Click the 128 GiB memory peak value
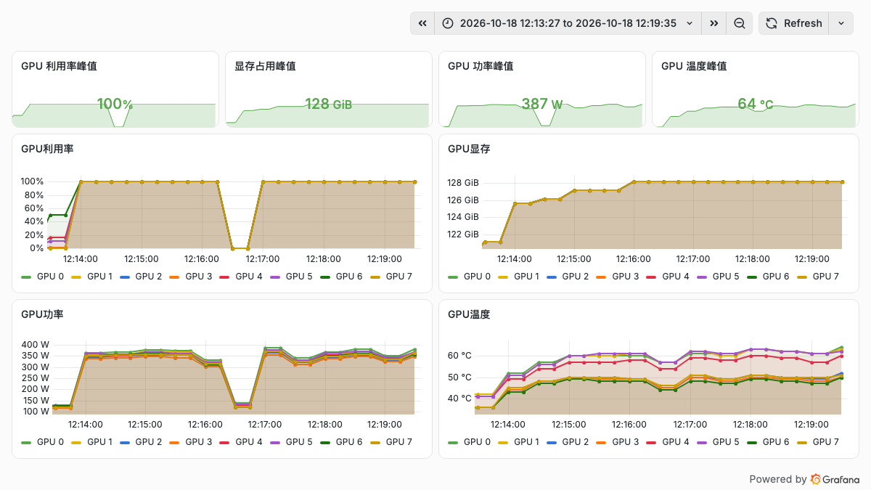 tap(328, 104)
